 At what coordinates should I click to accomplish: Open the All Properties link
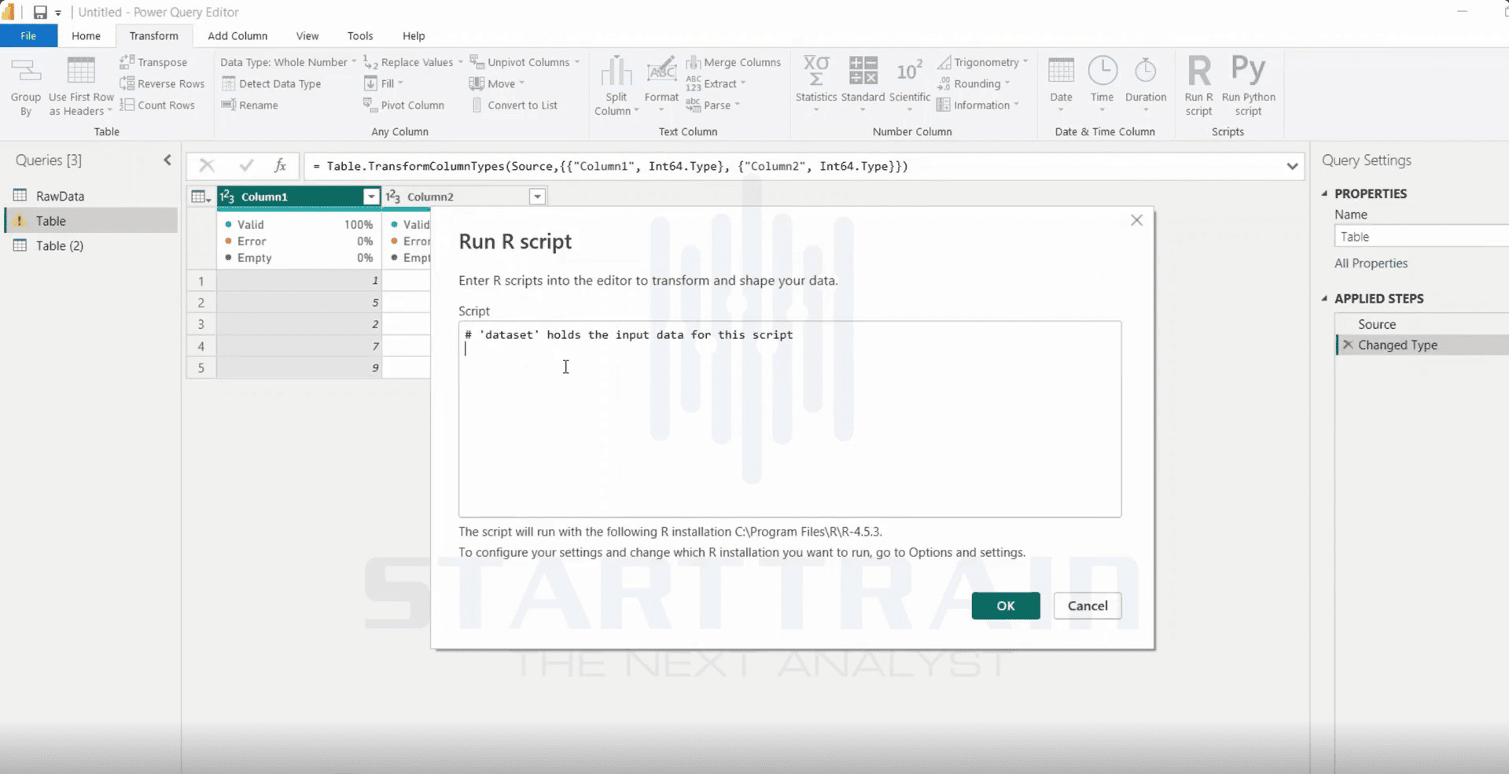[x=1371, y=264]
